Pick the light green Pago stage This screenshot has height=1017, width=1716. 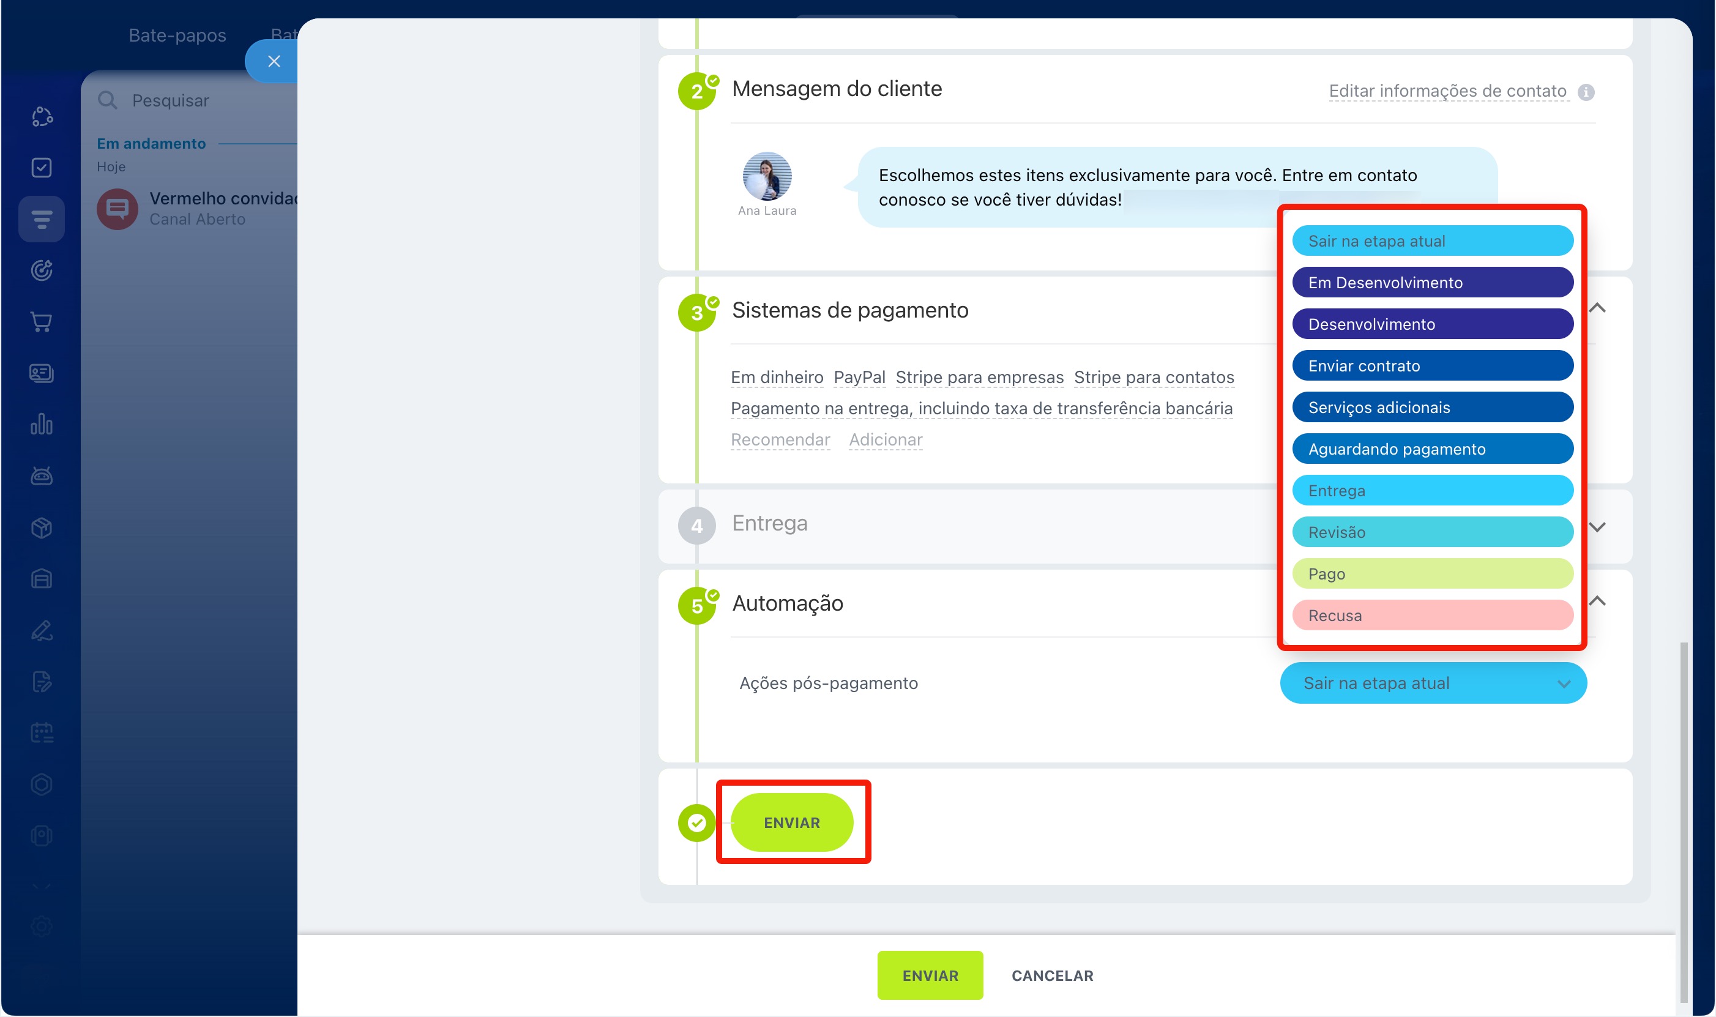pos(1432,573)
